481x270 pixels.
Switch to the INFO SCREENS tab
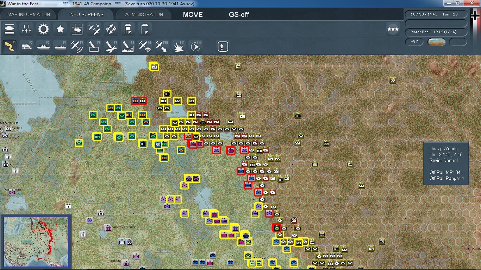tap(86, 14)
